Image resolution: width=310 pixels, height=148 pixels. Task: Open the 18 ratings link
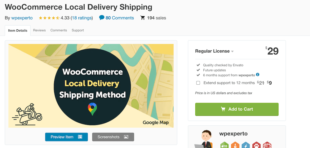pyautogui.click(x=82, y=18)
